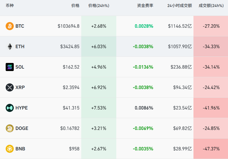This screenshot has width=228, height=159.
Task: Click the Bitcoin BTC coin icon
Action: click(9, 26)
